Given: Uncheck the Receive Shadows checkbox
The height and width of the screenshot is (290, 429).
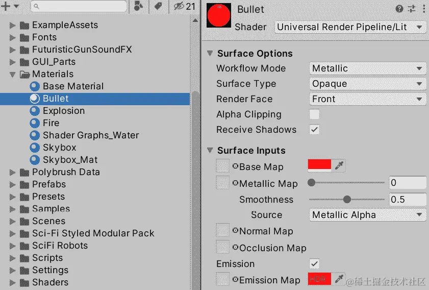Looking at the screenshot, I should point(314,130).
